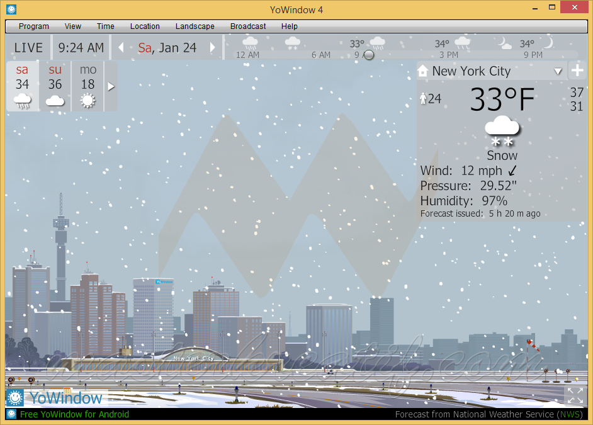The height and width of the screenshot is (425, 593).
Task: Toggle fullscreen with the expand arrows icon
Action: (x=575, y=395)
